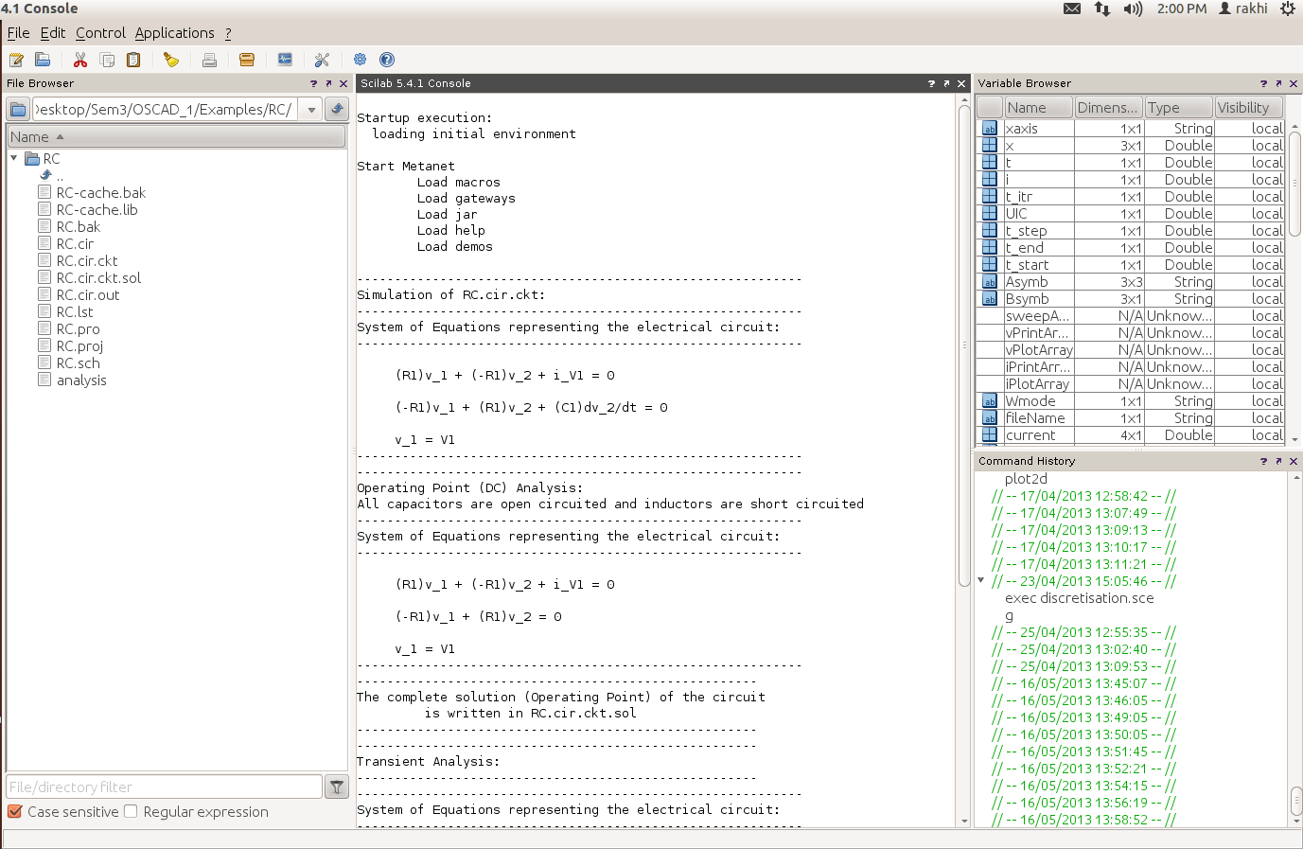1303x849 pixels.
Task: Open Scilab Console panel help icon
Action: [x=931, y=83]
